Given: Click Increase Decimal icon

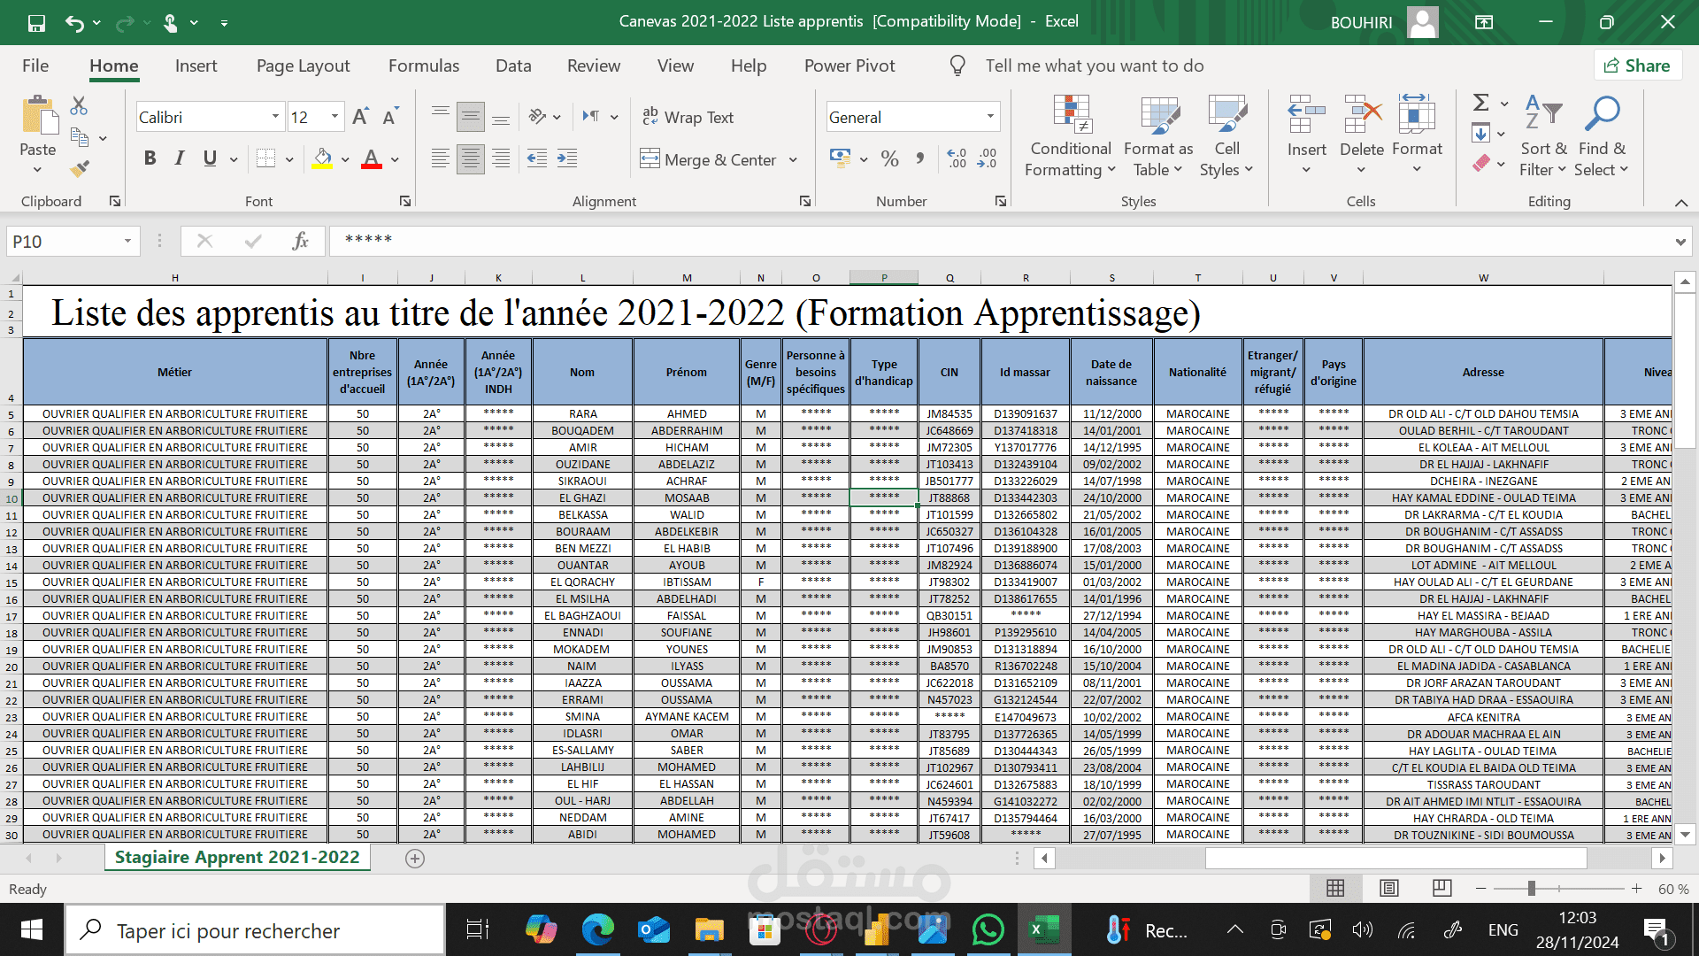Looking at the screenshot, I should click(957, 159).
